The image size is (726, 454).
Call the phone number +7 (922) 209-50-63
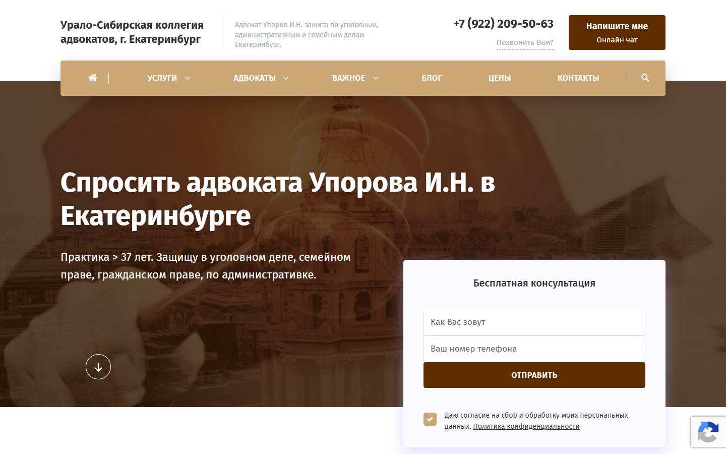(503, 24)
